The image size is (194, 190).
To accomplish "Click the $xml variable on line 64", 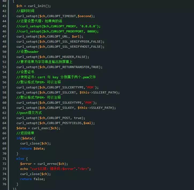I will pyautogui.click(x=87, y=123).
